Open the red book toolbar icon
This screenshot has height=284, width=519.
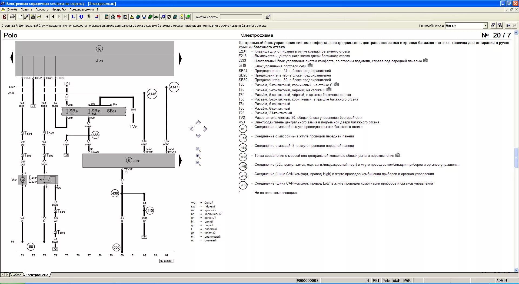click(x=119, y=17)
